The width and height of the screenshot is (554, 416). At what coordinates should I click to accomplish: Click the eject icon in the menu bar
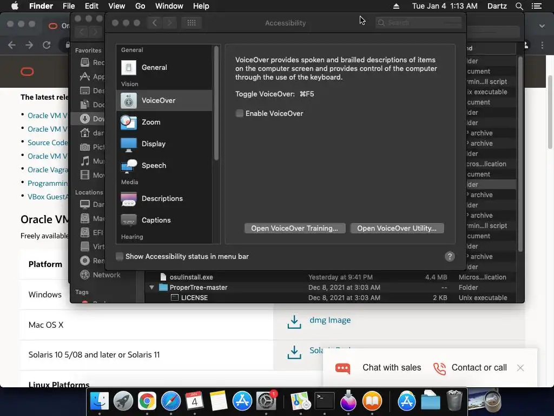[396, 6]
